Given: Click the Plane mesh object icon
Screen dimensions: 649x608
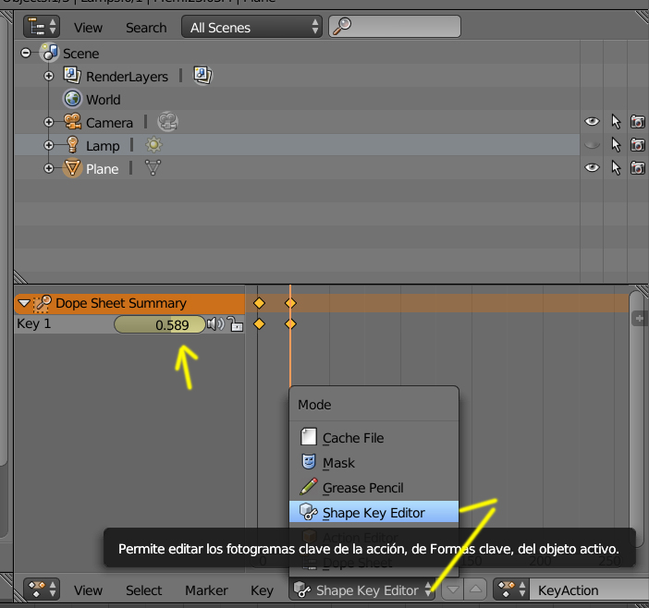Looking at the screenshot, I should 72,168.
